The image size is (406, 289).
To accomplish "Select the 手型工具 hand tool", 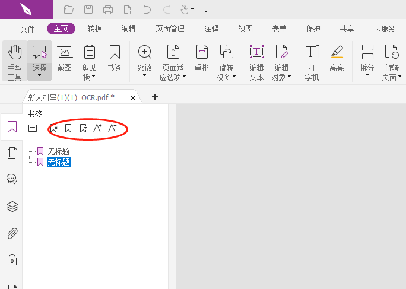I will pos(15,61).
